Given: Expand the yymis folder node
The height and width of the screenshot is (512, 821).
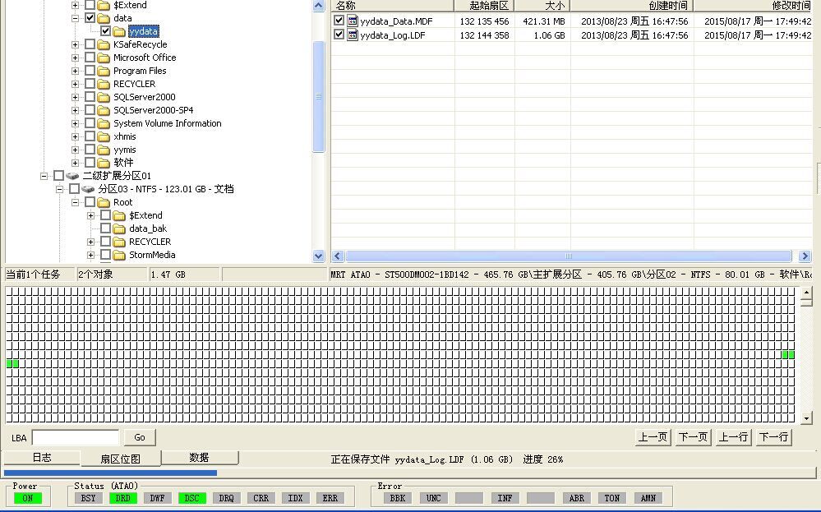Looking at the screenshot, I should tap(75, 150).
